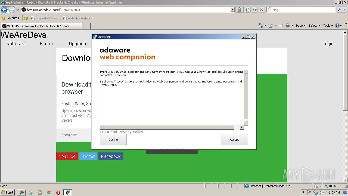This screenshot has height=196, width=348.
Task: Open Chrome from the taskbar
Action: pos(49,192)
